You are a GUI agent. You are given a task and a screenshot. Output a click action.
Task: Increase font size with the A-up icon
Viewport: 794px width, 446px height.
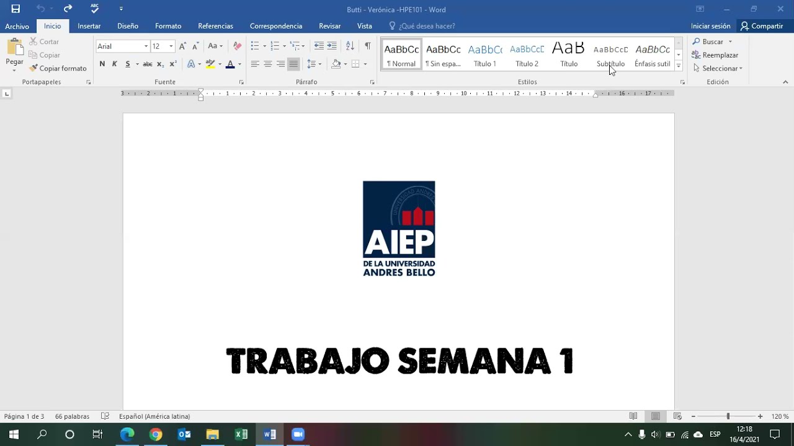[182, 46]
